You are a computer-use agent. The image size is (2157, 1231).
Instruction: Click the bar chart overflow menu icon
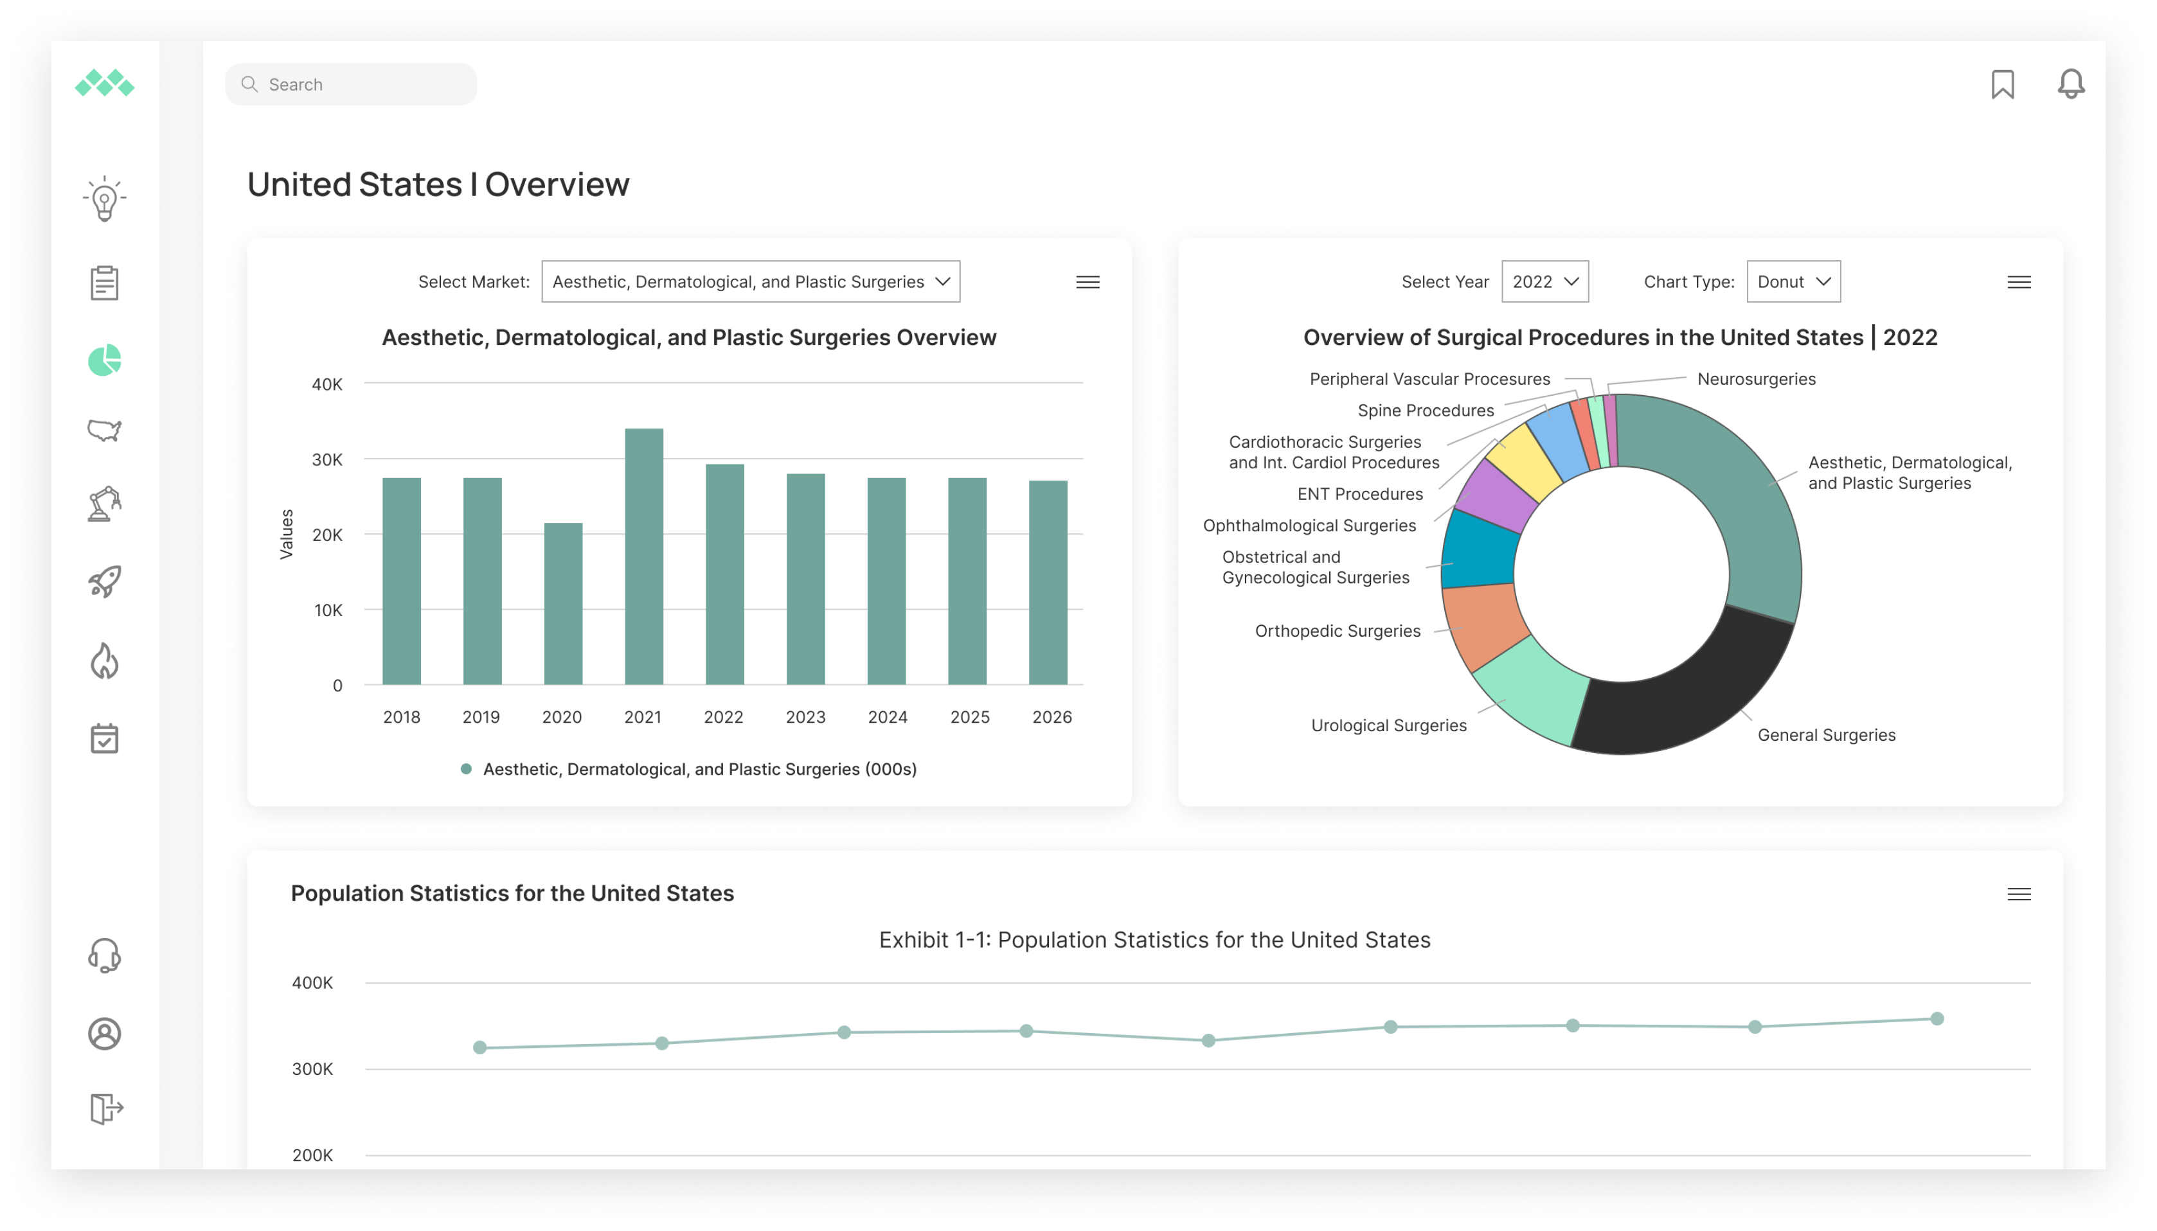[x=1087, y=281]
